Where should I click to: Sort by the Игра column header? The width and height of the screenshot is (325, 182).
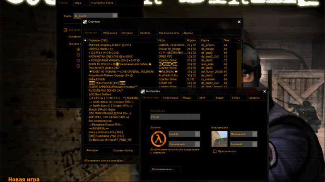171,40
